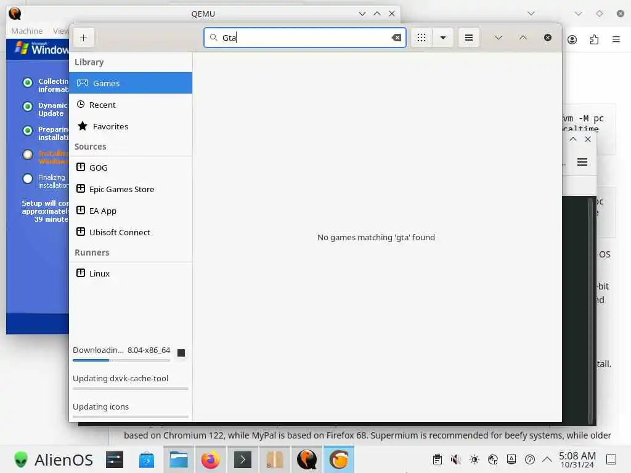Select the GOG source

coord(131,168)
